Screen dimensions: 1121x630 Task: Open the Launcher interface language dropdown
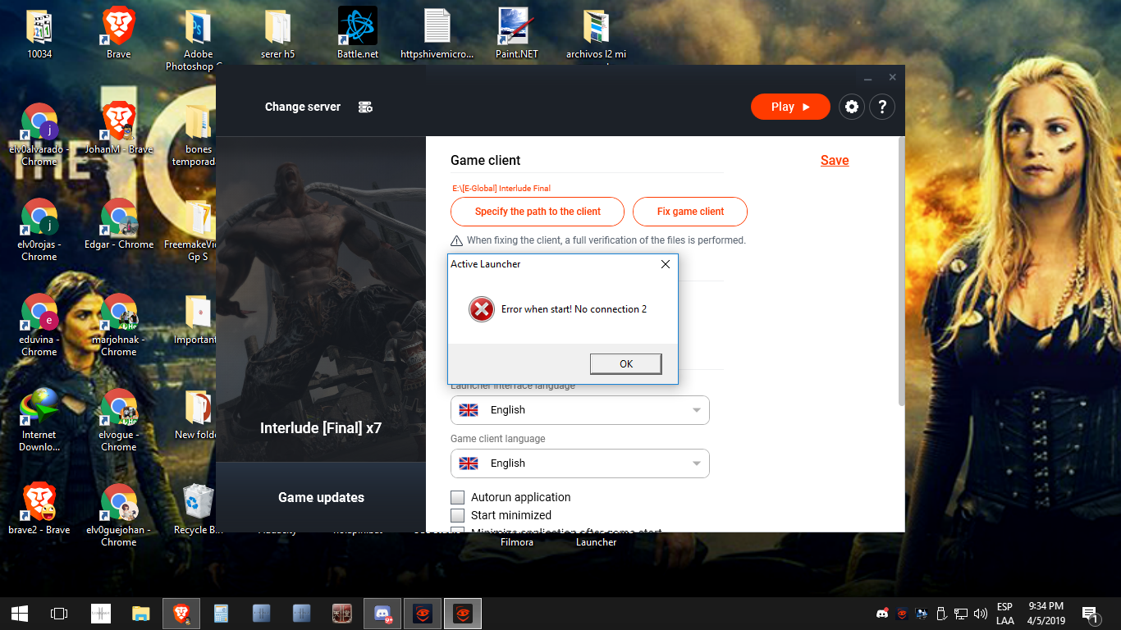579,410
